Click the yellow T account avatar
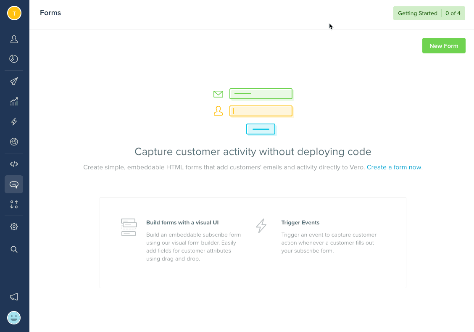Screen dimensions: 474x332 pos(14,13)
